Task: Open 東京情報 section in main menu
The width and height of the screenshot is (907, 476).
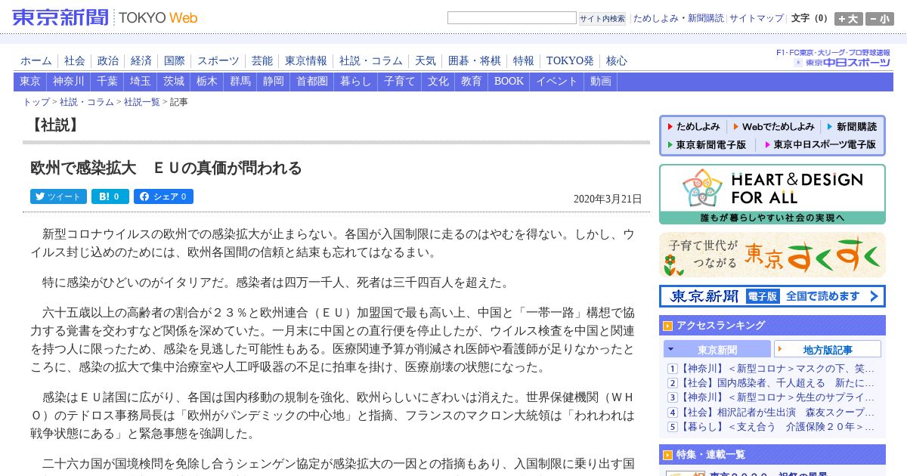Action: point(306,60)
